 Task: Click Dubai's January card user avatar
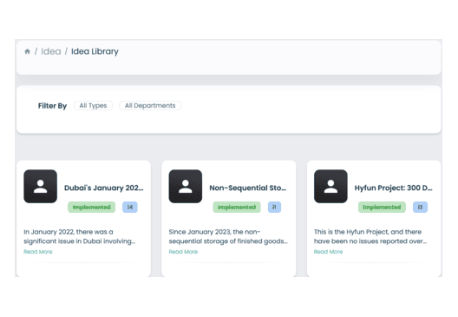40,186
